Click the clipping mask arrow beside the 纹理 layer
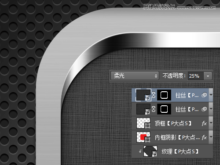The width and height of the screenshot is (220, 165). click(x=140, y=151)
